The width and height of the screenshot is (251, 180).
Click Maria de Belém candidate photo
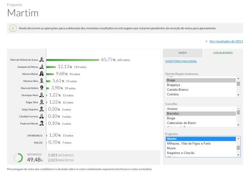[x=42, y=88]
